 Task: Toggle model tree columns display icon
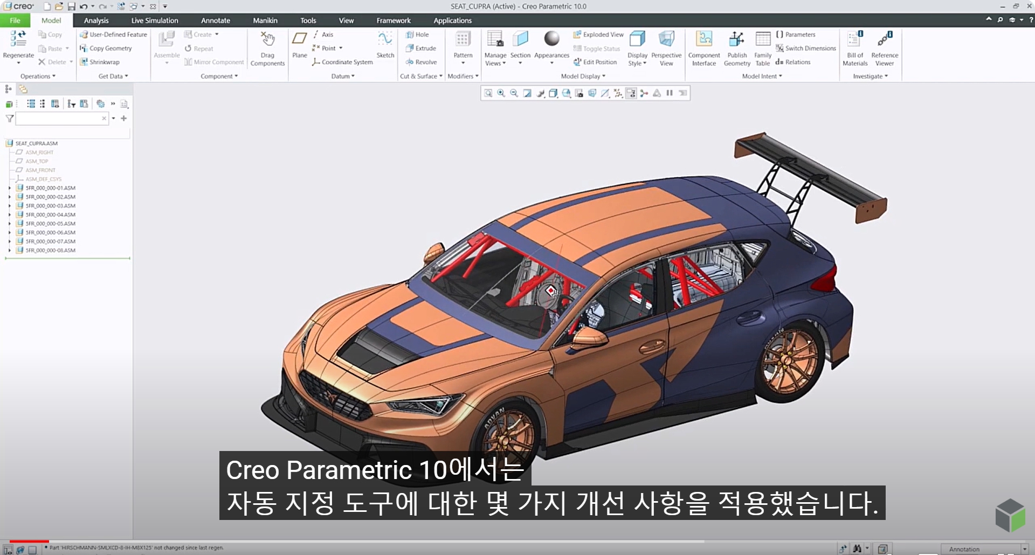[x=55, y=103]
